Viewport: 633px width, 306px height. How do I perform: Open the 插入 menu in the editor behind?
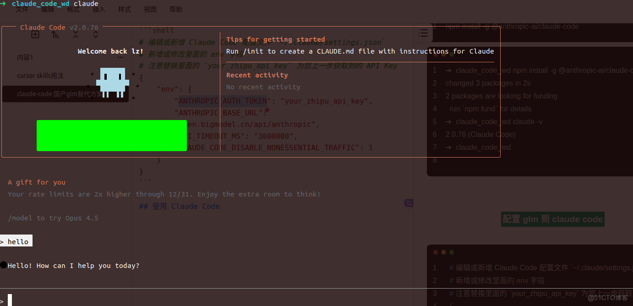click(99, 9)
